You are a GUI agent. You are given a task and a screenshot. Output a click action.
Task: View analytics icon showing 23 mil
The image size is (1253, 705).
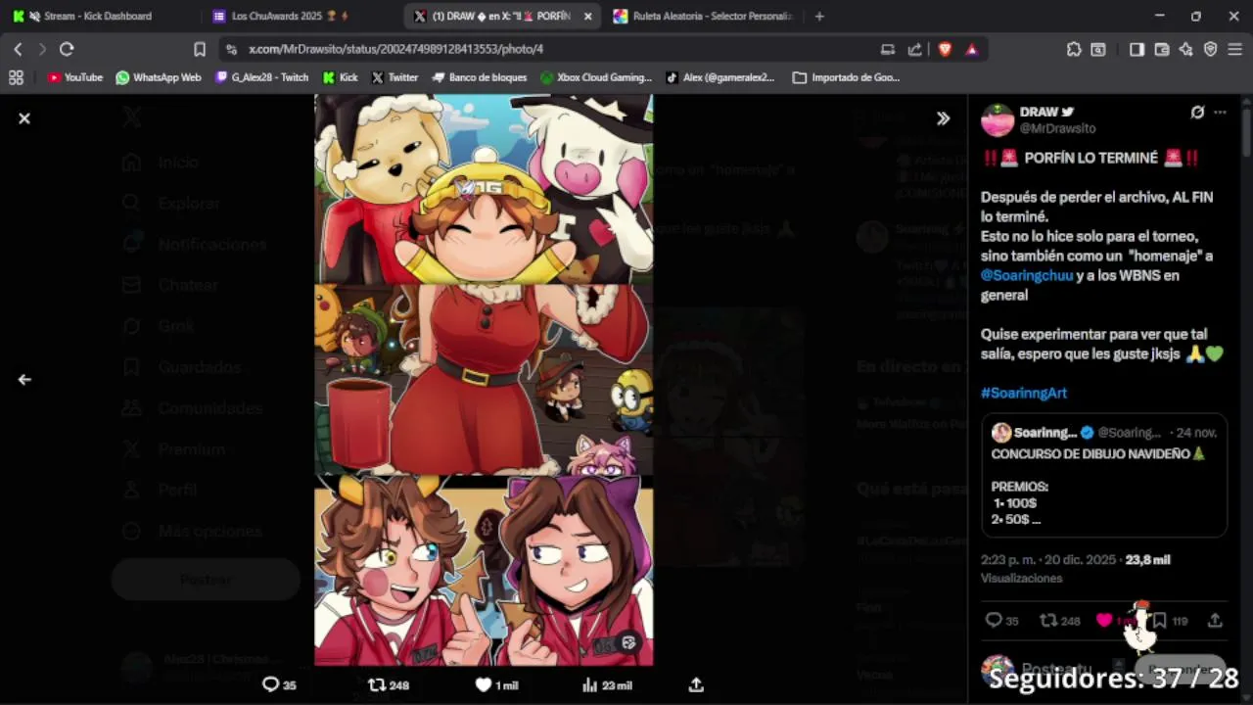[x=589, y=685]
